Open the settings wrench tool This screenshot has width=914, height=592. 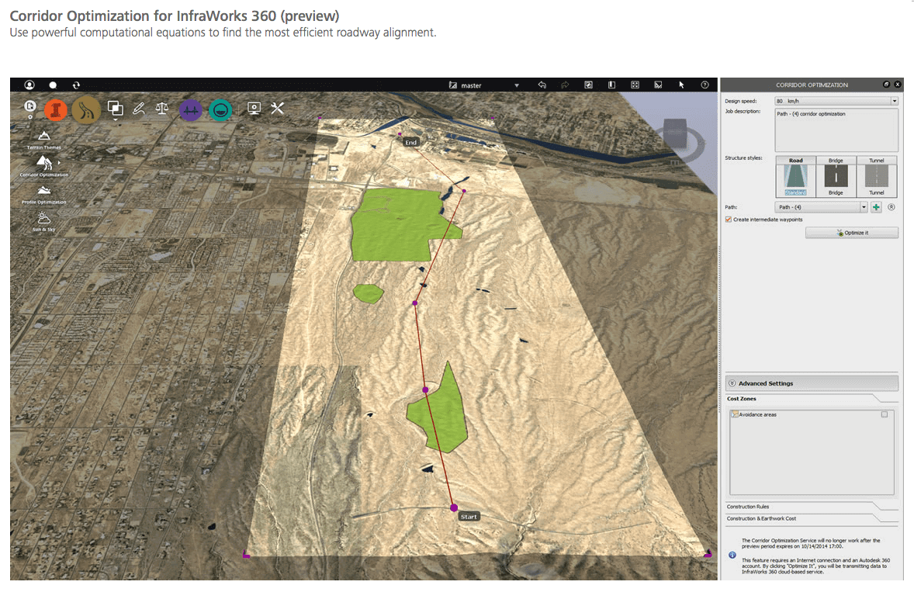click(x=277, y=109)
